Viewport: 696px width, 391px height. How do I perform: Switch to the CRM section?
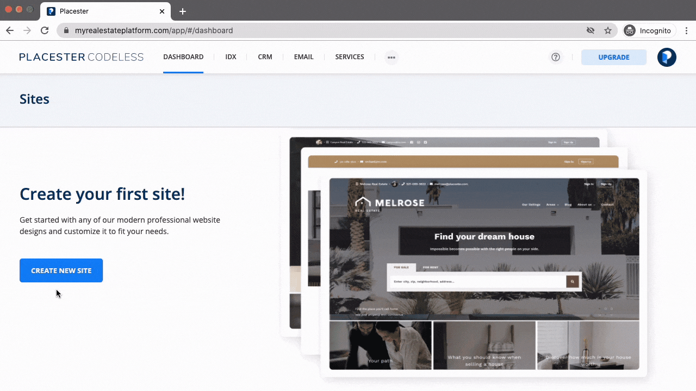(265, 56)
